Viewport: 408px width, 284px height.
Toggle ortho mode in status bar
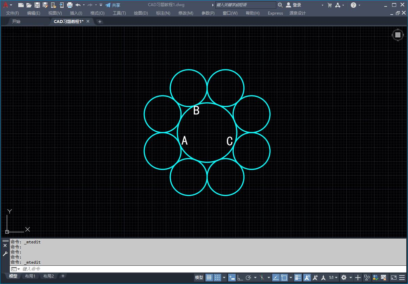[240, 278]
